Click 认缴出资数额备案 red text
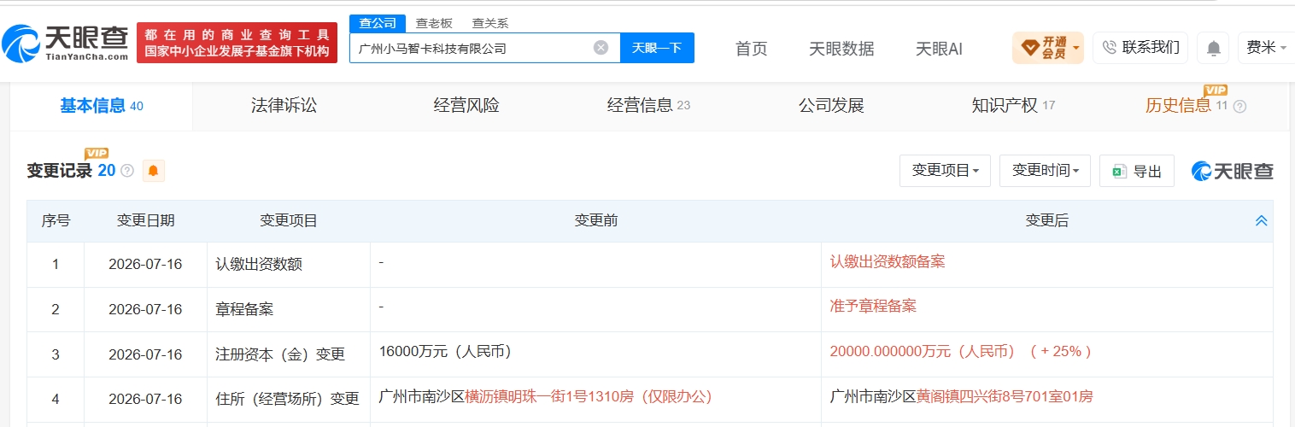 888,261
